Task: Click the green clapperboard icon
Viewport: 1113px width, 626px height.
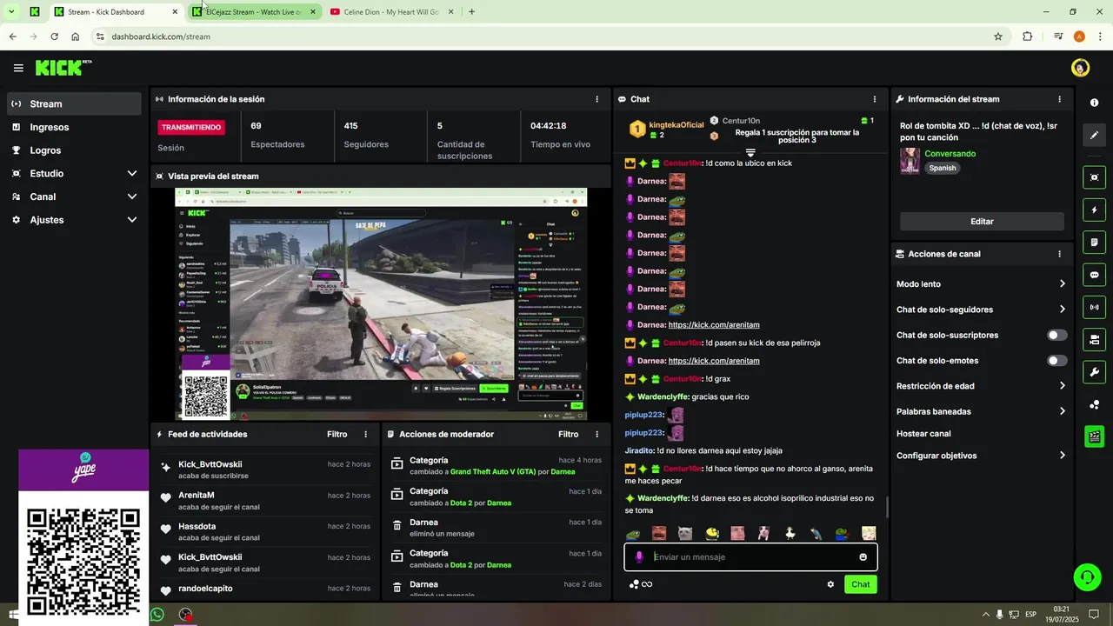Action: point(1094,436)
